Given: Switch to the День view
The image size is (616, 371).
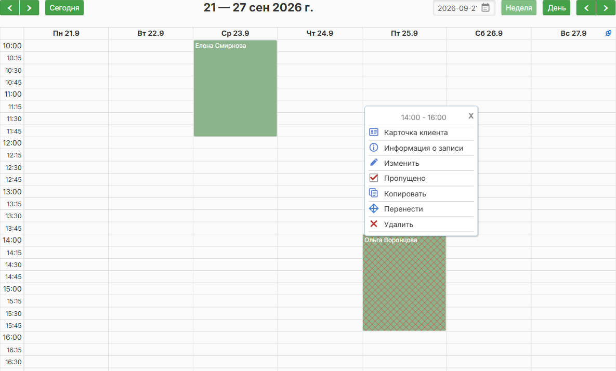Looking at the screenshot, I should [556, 8].
